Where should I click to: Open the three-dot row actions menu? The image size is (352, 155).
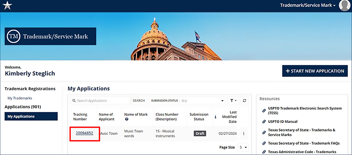pyautogui.click(x=243, y=134)
